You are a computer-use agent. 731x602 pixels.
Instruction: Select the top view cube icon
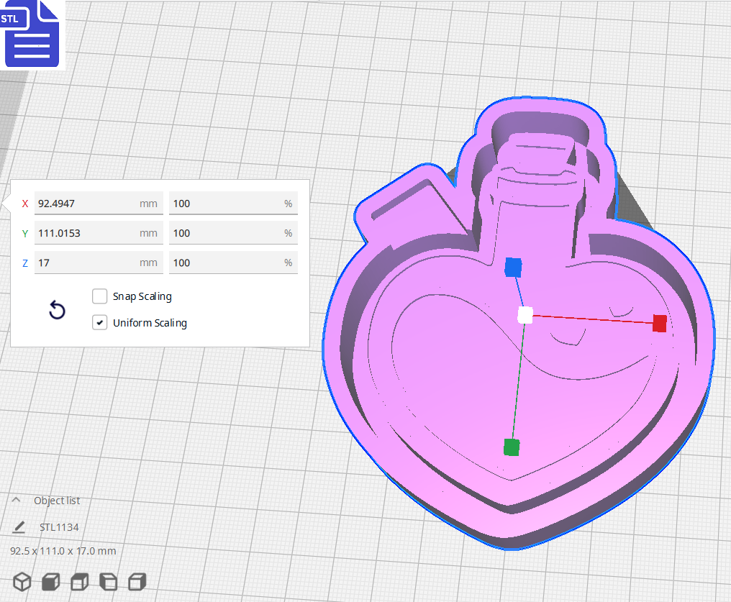point(79,581)
